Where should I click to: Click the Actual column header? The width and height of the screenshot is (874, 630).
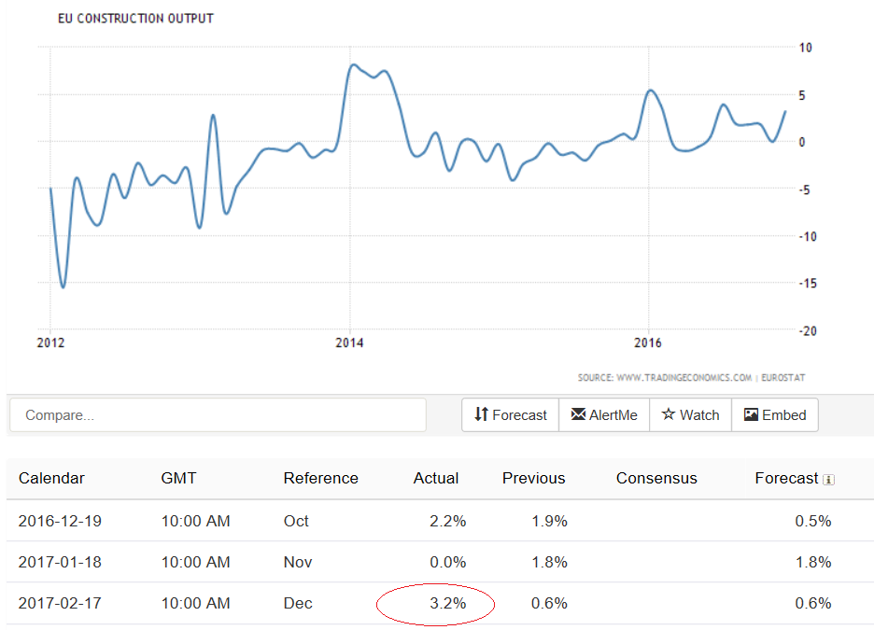(x=436, y=478)
